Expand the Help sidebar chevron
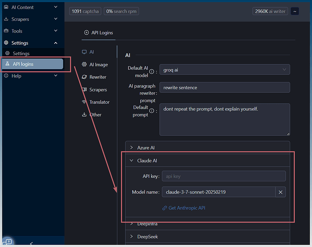This screenshot has width=312, height=247. pos(56,76)
